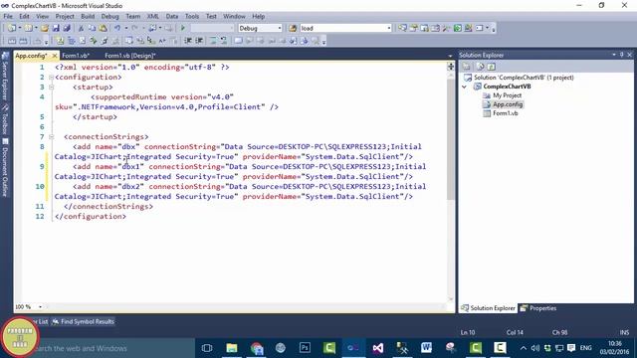Close the App.config tab
The width and height of the screenshot is (637, 358).
[55, 56]
